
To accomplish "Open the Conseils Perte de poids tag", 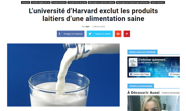I will click(77, 2).
